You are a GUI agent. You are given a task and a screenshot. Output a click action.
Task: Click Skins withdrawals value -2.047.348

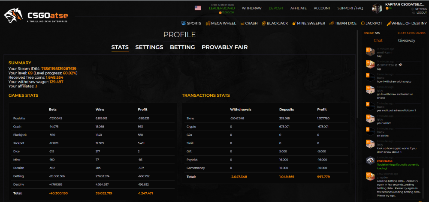tap(237, 119)
